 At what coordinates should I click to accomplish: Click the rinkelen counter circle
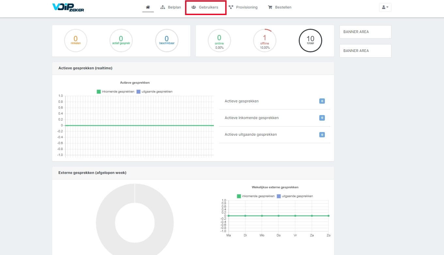click(x=75, y=41)
